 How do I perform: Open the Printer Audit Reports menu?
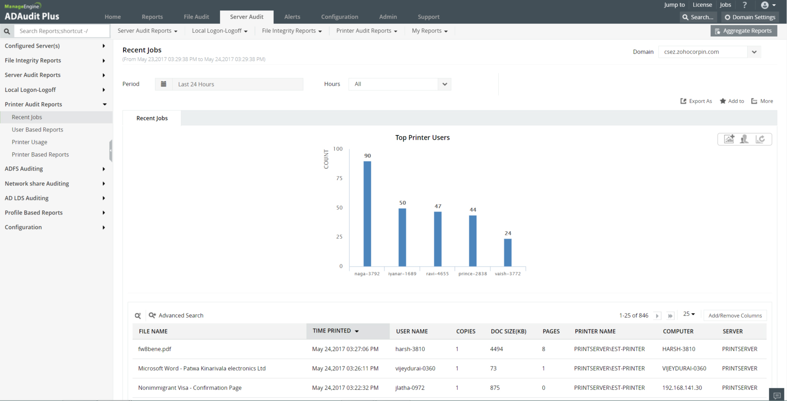click(366, 31)
